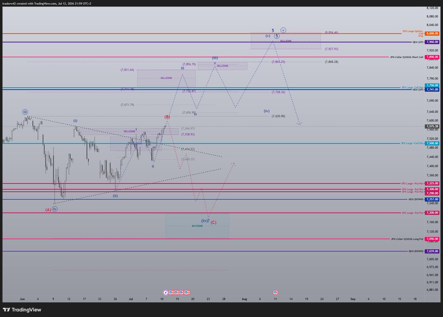
Task: Click the QEM (UP) line label
Action: [418, 42]
